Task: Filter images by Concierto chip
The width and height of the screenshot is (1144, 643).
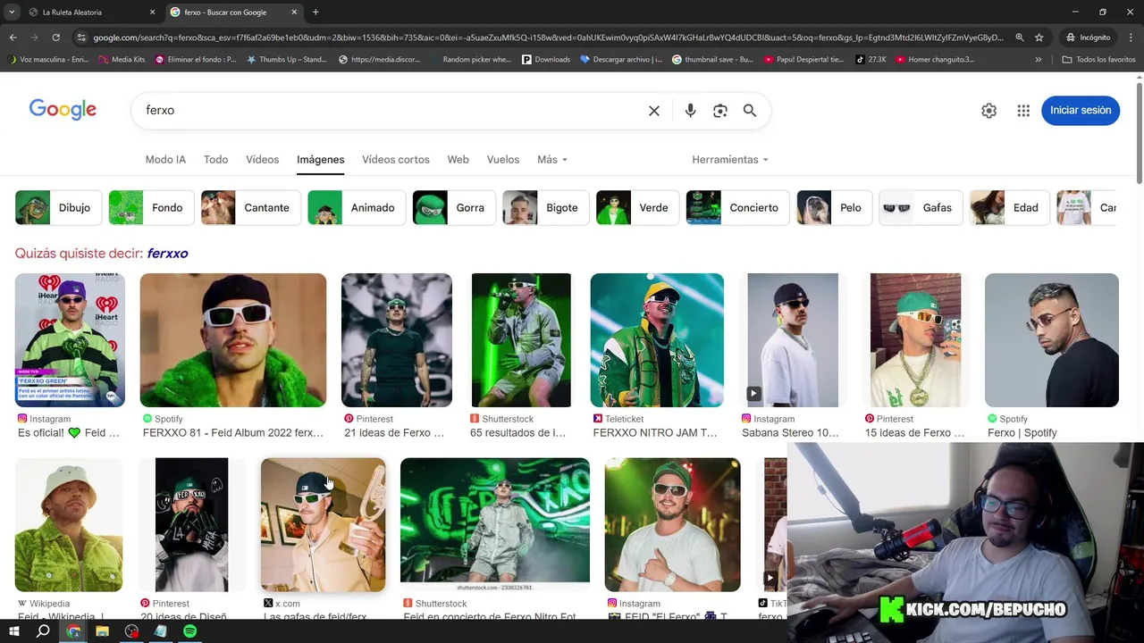Action: click(737, 208)
